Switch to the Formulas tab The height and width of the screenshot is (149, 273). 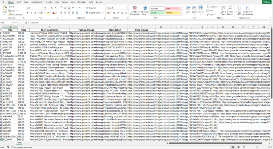click(48, 2)
